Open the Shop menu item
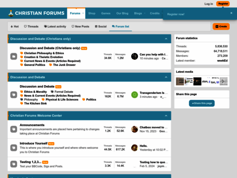The height and width of the screenshot is (178, 237). [x=92, y=13]
